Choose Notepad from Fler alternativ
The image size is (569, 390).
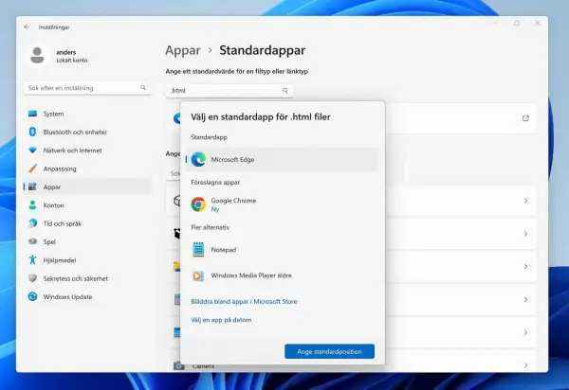[282, 250]
